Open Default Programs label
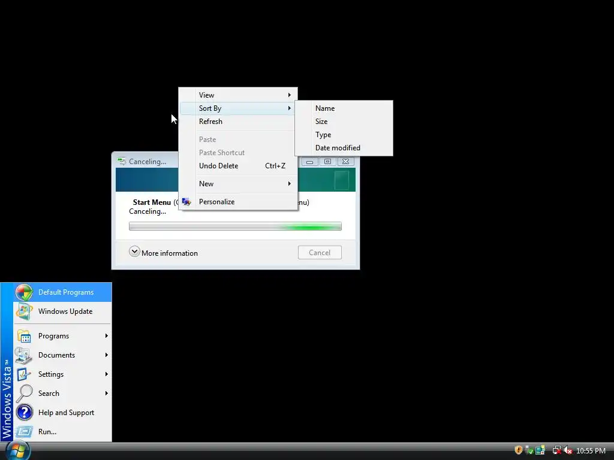The width and height of the screenshot is (614, 460). (x=66, y=292)
